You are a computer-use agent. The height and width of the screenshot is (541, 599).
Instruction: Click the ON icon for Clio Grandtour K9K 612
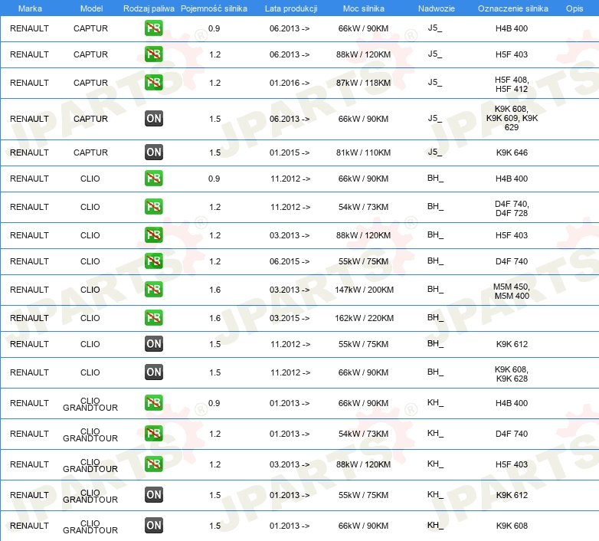(x=154, y=495)
